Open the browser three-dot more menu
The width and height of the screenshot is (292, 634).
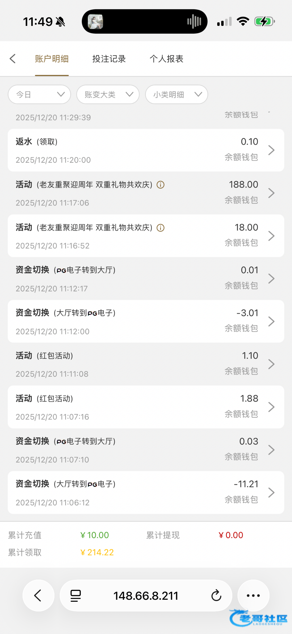coord(253,596)
